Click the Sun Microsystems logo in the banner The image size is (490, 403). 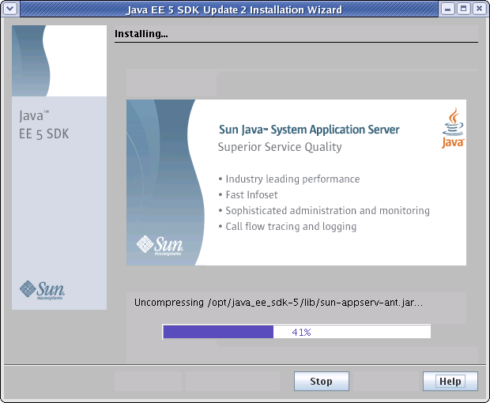160,246
